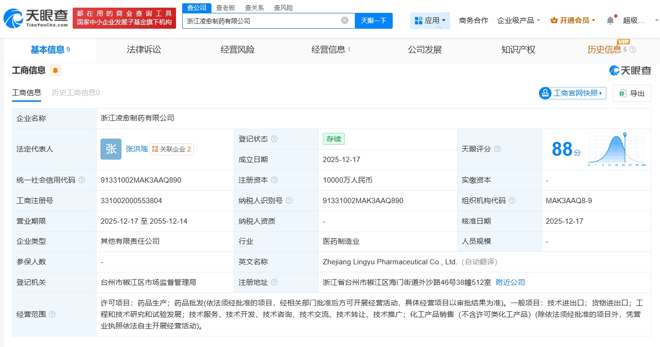Expand the 企业级产品 dropdown
Viewport: 660px width, 347px height.
point(518,21)
